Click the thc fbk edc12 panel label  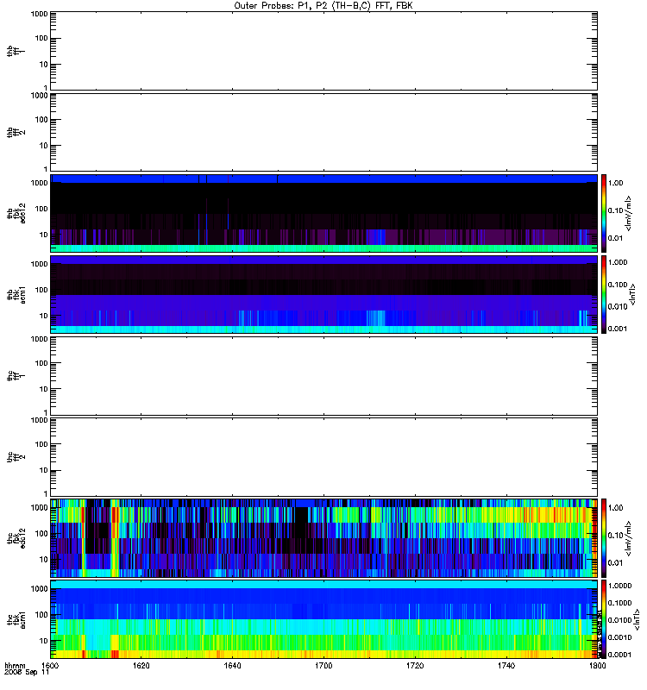pyautogui.click(x=16, y=538)
